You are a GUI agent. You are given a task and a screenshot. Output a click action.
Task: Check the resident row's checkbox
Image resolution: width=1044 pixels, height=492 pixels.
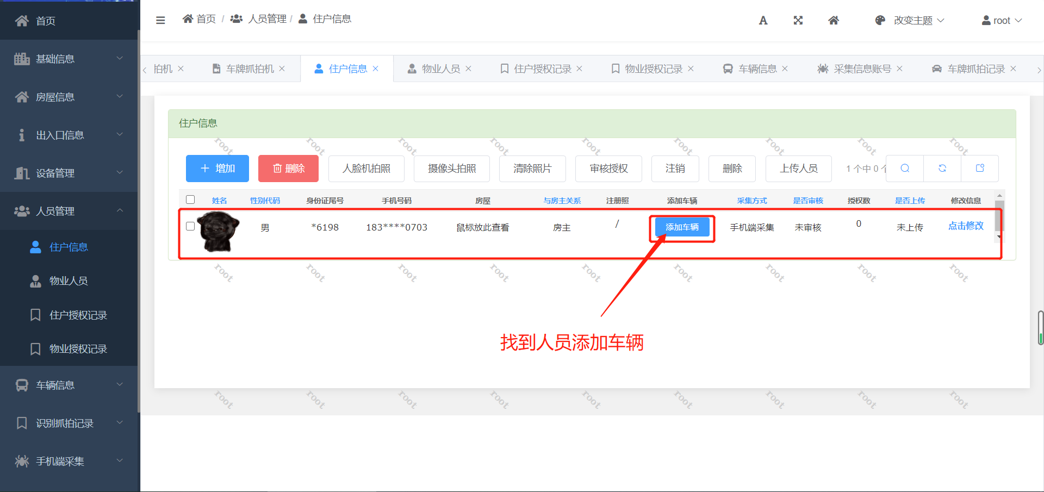190,226
